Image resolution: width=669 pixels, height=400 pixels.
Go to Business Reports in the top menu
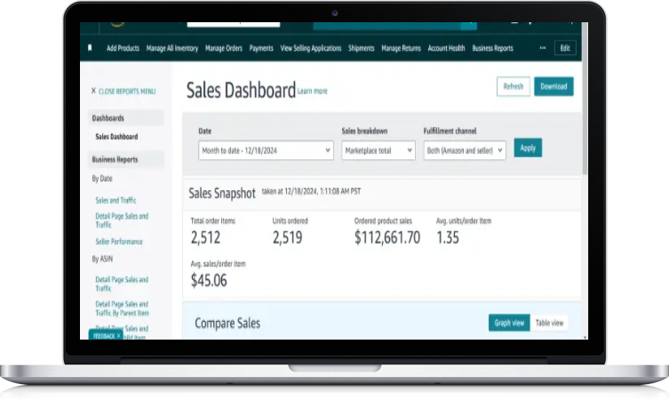click(x=492, y=48)
